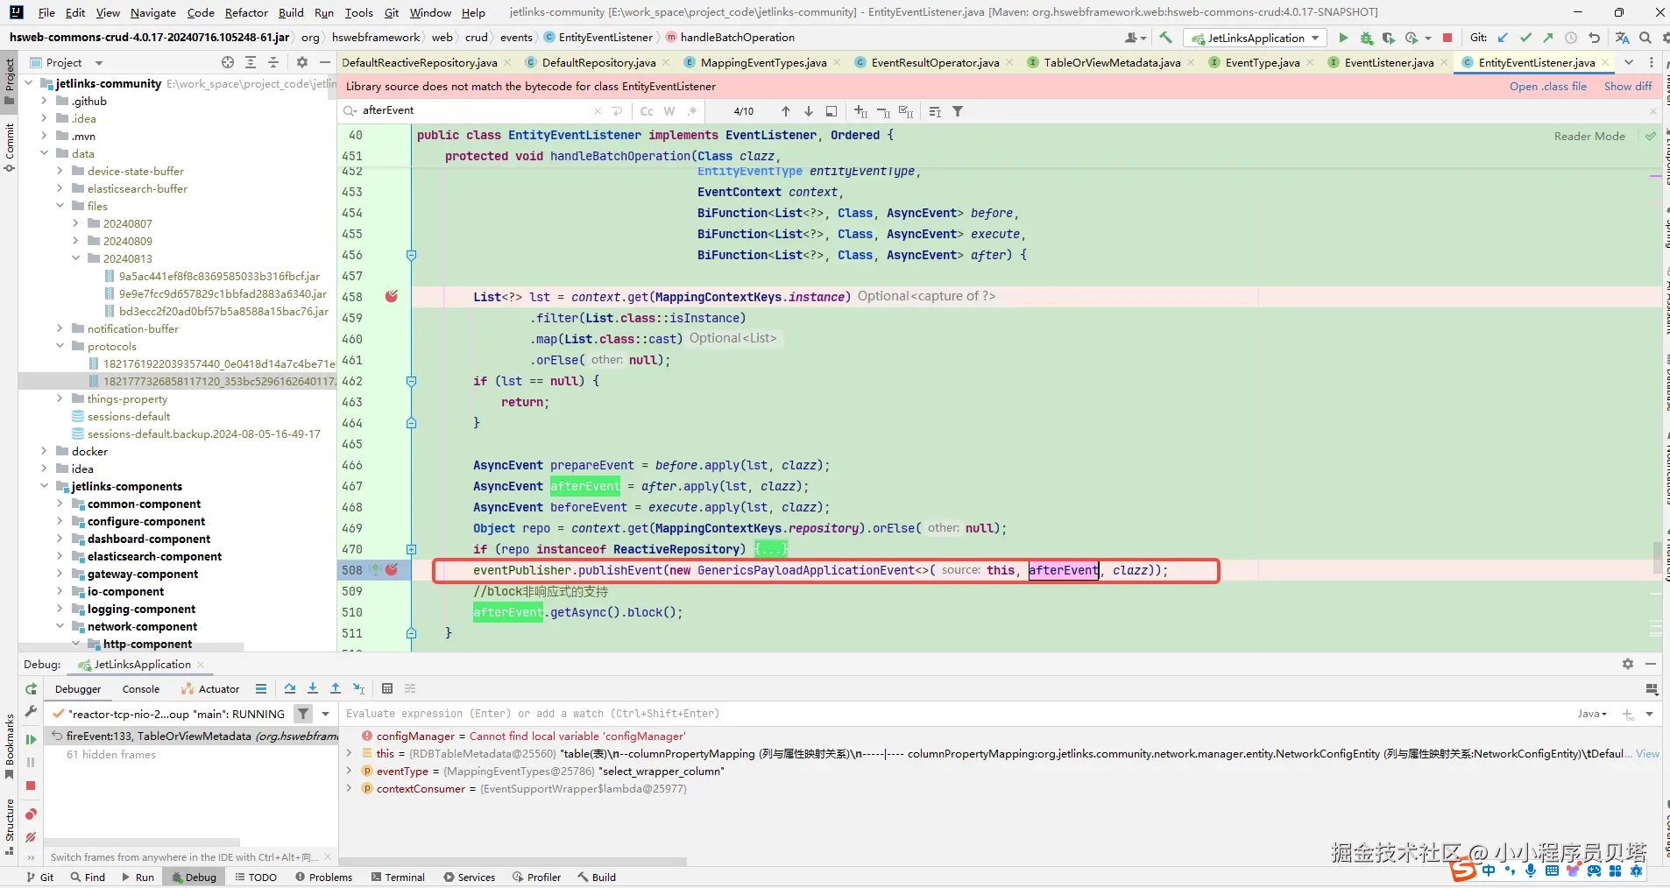Open thread selector dropdown in Frames
Viewport: 1670px width, 888px height.
pos(326,714)
